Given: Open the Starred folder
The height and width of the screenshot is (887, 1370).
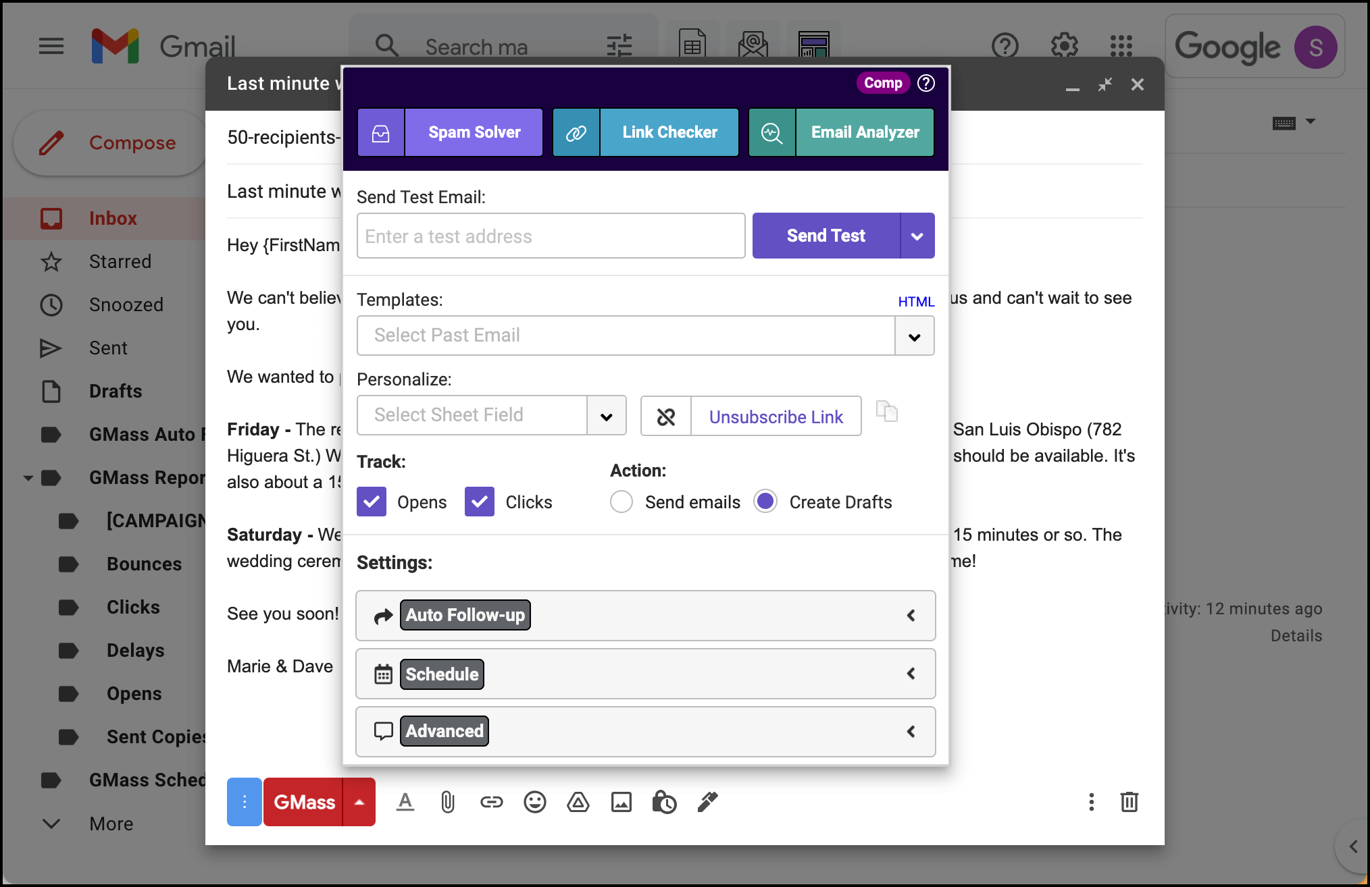Looking at the screenshot, I should pyautogui.click(x=120, y=262).
